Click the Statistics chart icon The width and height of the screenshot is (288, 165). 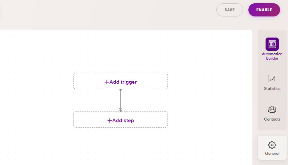(x=272, y=79)
